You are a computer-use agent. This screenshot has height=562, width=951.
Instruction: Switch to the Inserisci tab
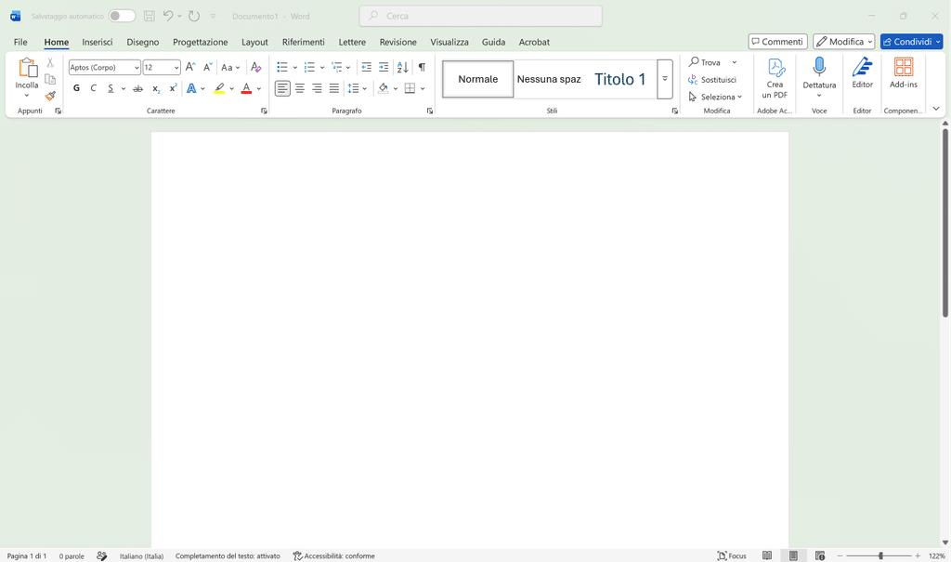coord(98,42)
